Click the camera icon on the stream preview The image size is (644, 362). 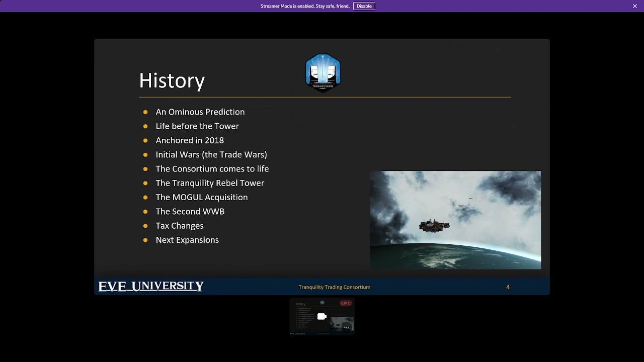pyautogui.click(x=322, y=316)
